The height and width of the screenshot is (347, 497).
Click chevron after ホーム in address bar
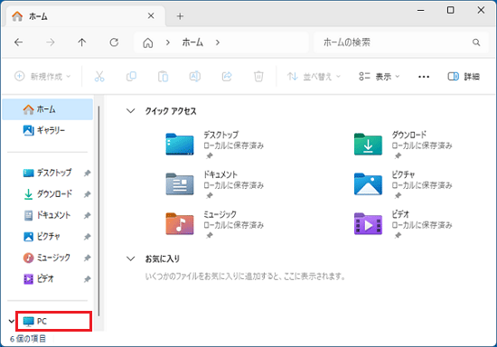pos(218,42)
